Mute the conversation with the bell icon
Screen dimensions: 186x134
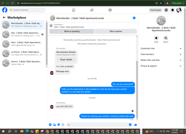pyautogui.click(x=156, y=38)
